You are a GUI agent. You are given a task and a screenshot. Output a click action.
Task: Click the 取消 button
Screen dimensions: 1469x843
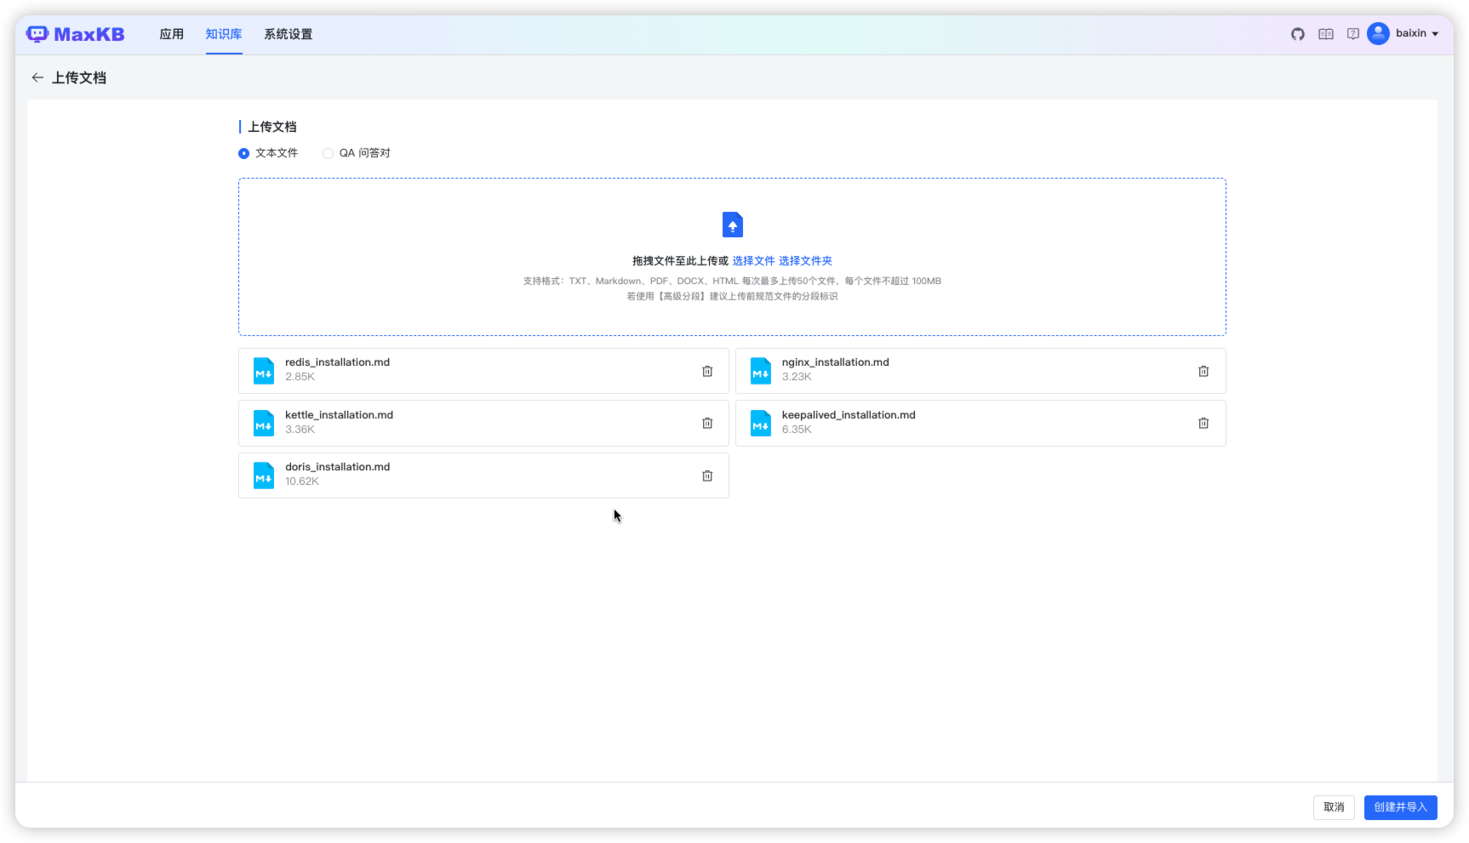pyautogui.click(x=1334, y=807)
